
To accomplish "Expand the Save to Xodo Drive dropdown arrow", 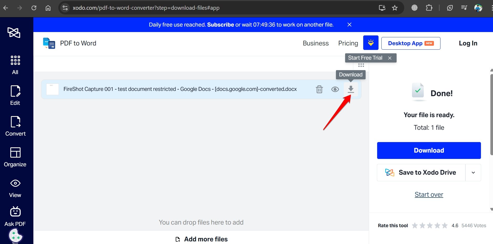I will point(473,173).
